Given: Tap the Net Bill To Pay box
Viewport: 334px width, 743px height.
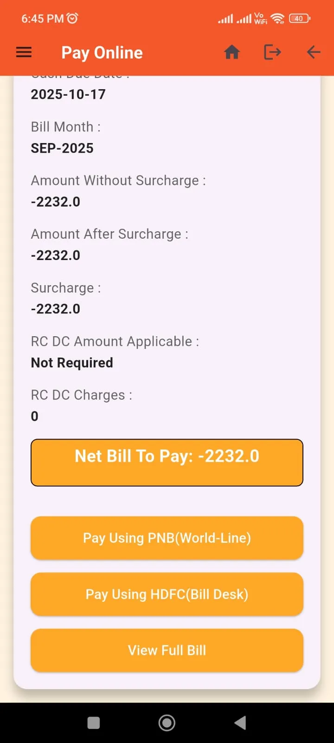Looking at the screenshot, I should tap(167, 463).
